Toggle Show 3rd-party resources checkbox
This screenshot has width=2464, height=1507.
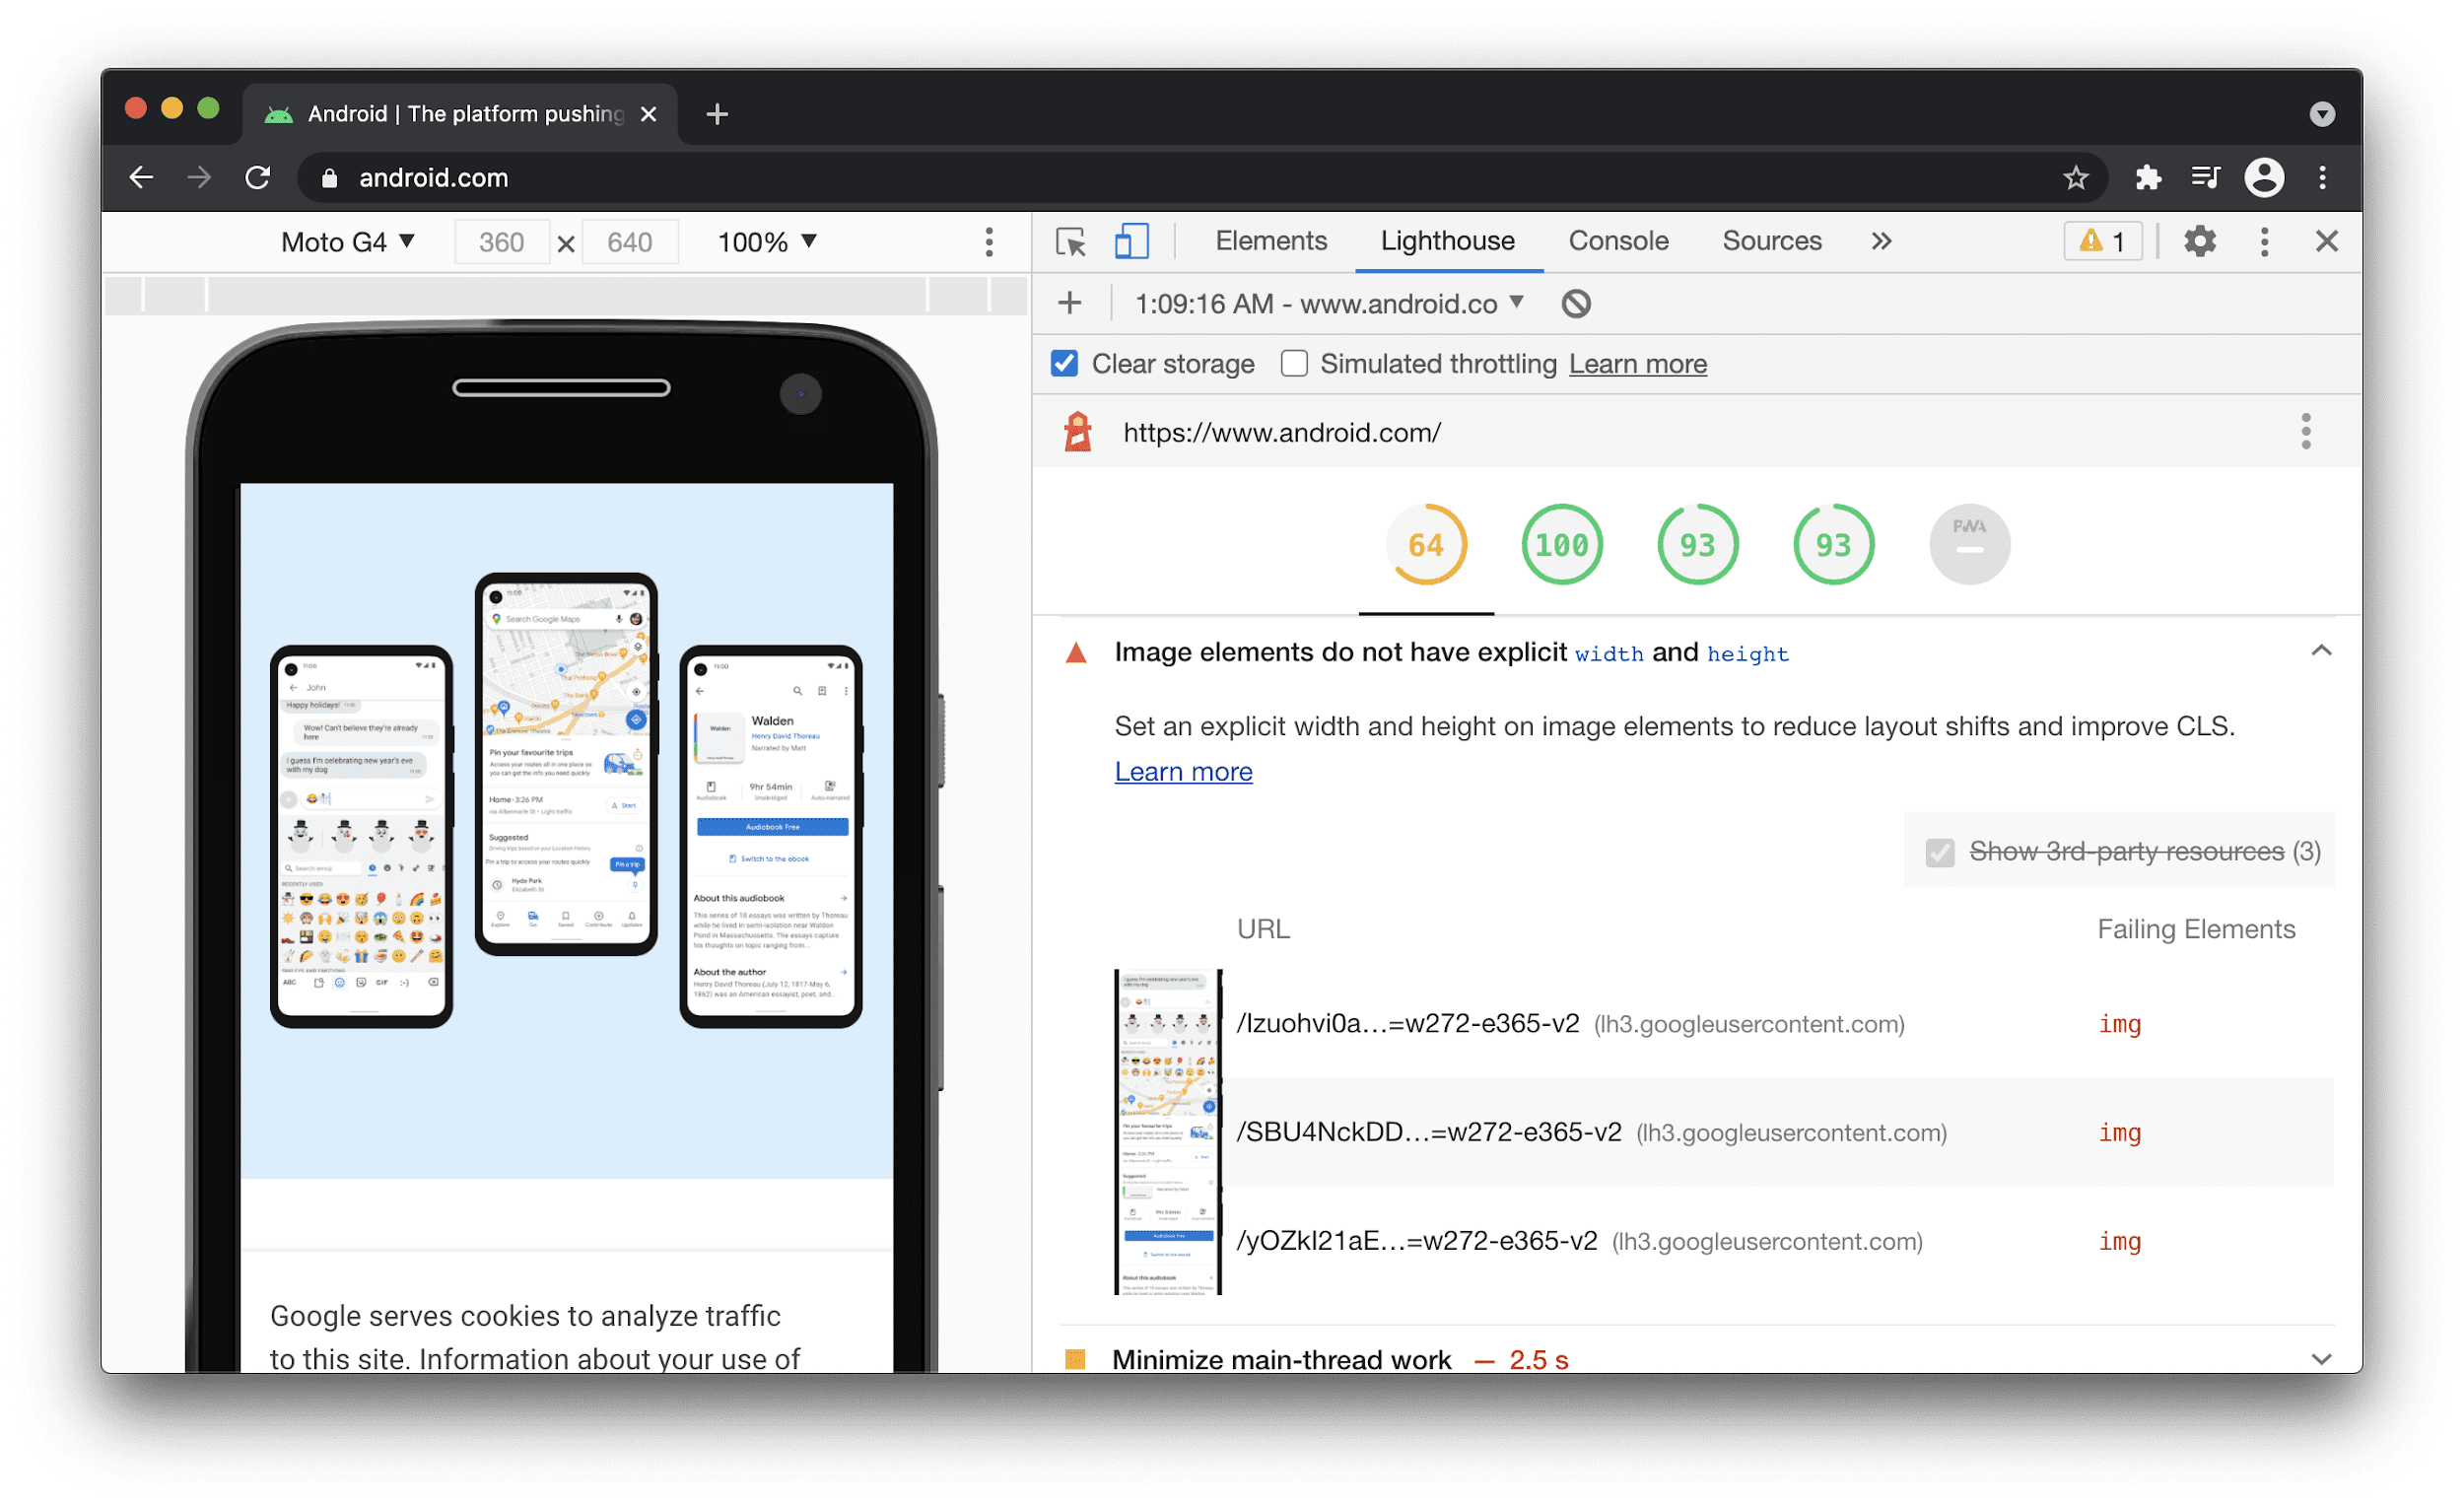pyautogui.click(x=1940, y=853)
